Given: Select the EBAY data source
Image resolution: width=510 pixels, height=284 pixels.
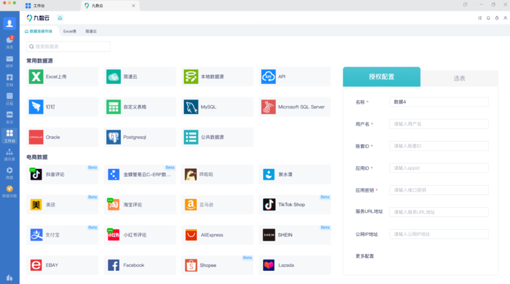Looking at the screenshot, I should coord(62,265).
